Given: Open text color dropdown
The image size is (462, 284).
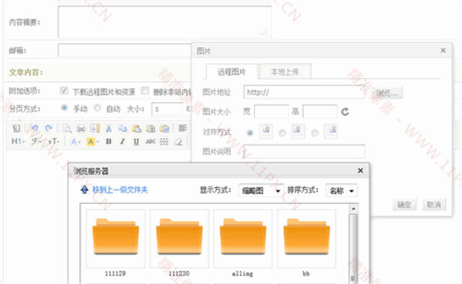Looking at the screenshot, I should click(x=75, y=142).
